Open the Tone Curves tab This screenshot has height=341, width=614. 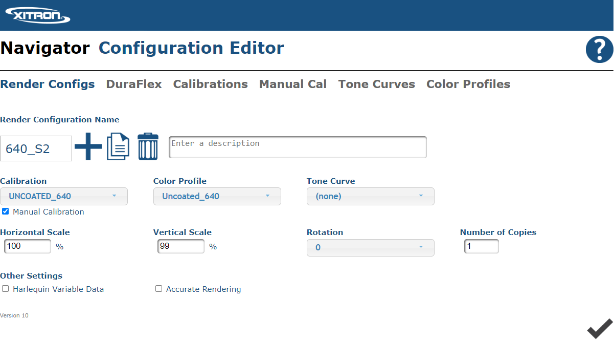tap(377, 84)
